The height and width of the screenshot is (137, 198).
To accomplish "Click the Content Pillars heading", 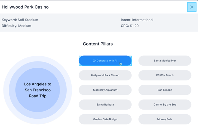I will tap(98, 44).
